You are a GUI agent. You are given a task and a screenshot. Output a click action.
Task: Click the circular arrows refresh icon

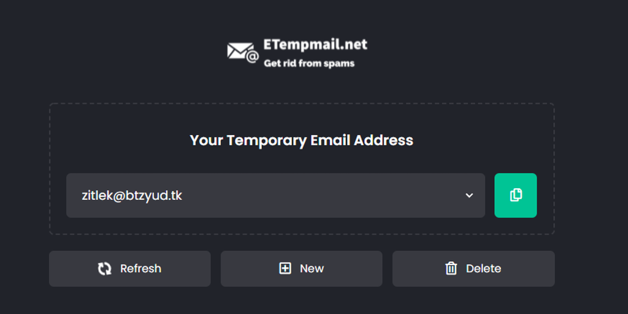pos(105,269)
